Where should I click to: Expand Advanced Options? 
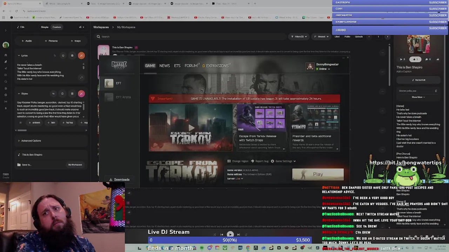point(30,141)
